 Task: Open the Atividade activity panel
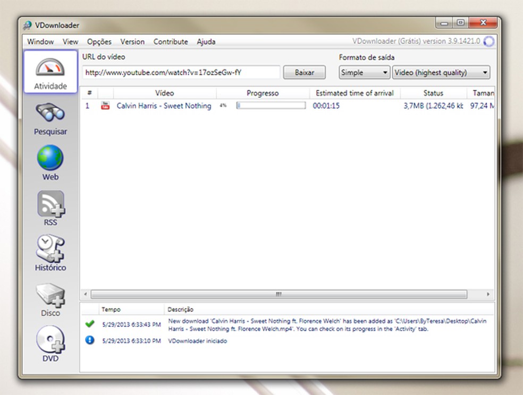tap(50, 72)
